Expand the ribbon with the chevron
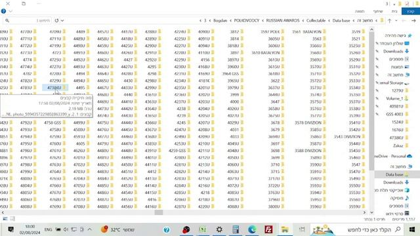Image resolution: width=420 pixels, height=236 pixels. (x=10, y=11)
